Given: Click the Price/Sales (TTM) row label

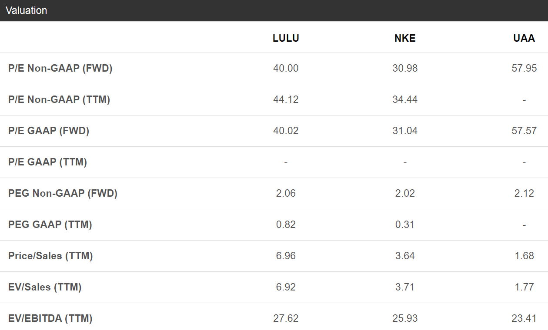Looking at the screenshot, I should 50,256.
